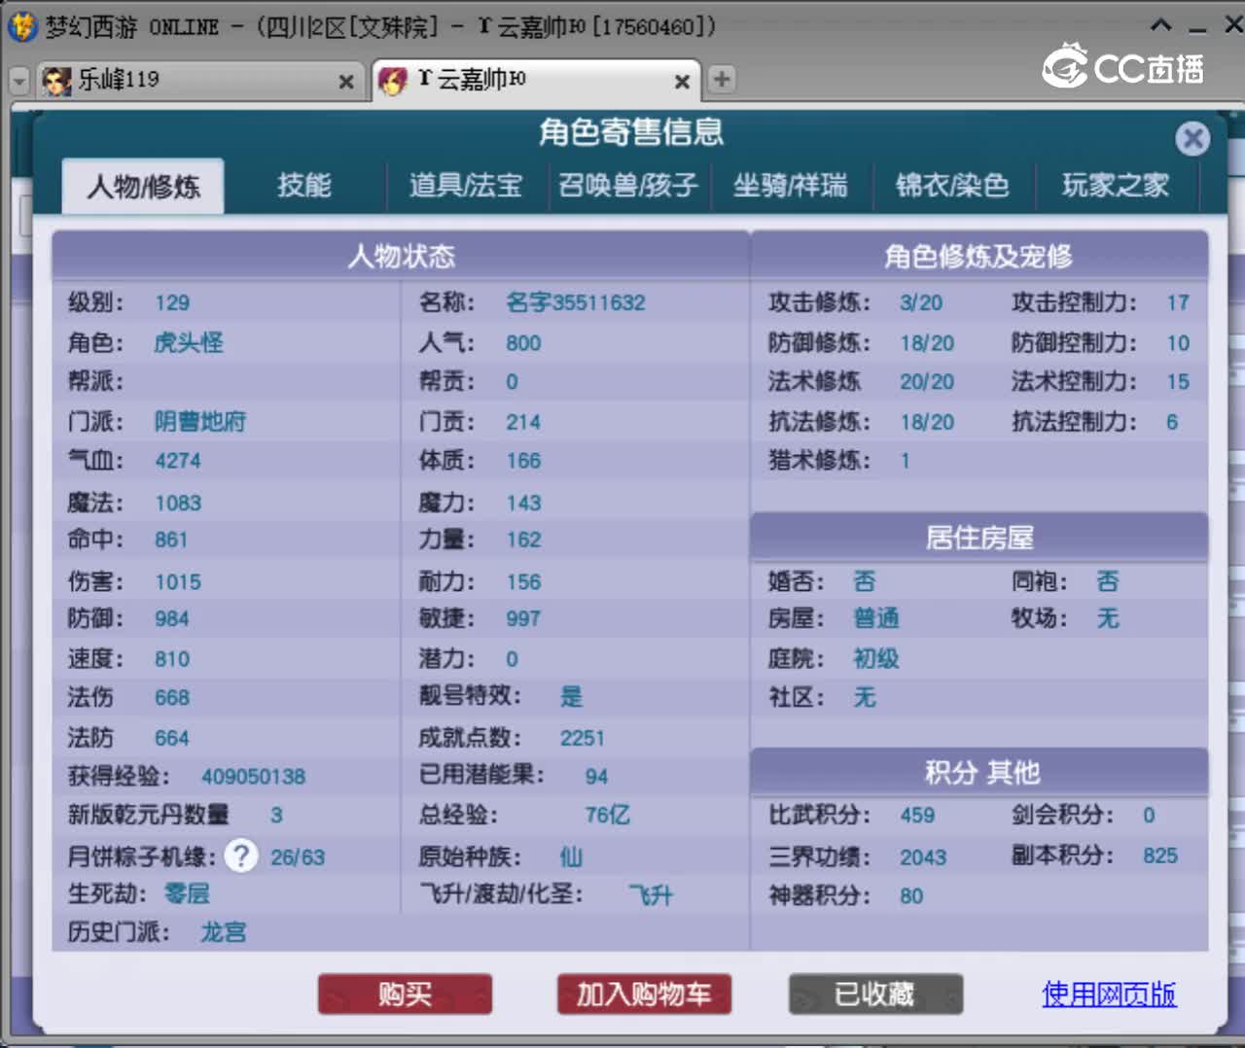Viewport: 1245px width, 1048px height.
Task: Click the 攻击修炼 value 3/20
Action: (921, 302)
